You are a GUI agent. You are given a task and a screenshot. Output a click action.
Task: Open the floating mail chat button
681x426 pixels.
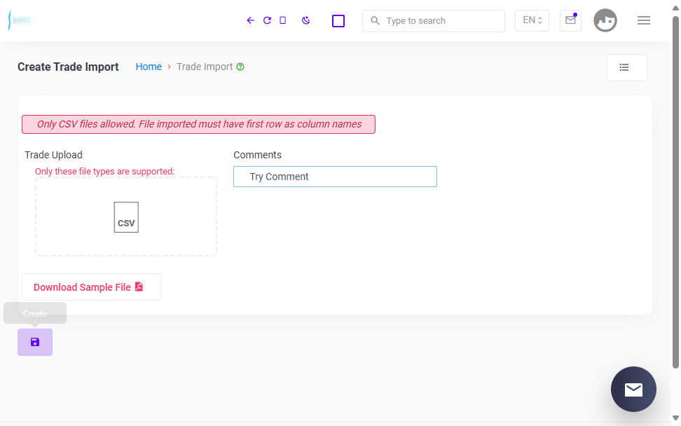633,389
